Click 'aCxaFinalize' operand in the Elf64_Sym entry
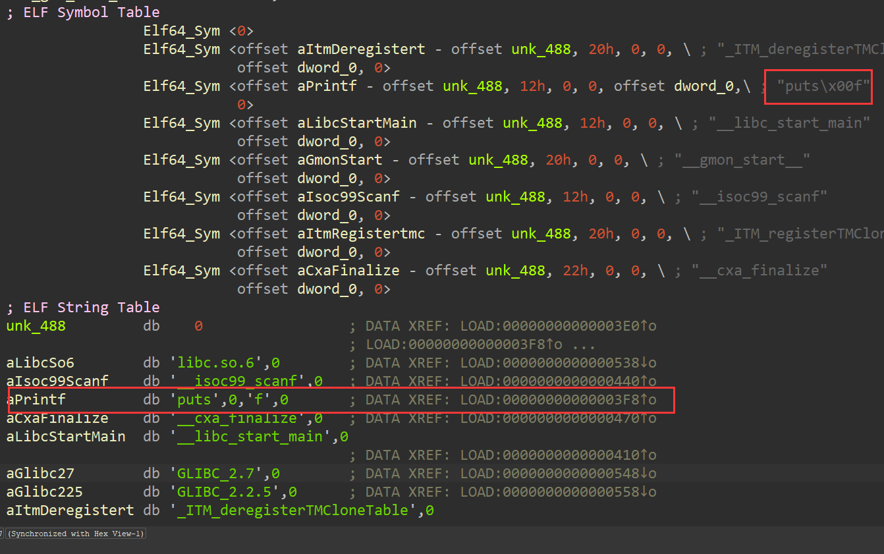Image resolution: width=884 pixels, height=554 pixels. click(x=348, y=271)
